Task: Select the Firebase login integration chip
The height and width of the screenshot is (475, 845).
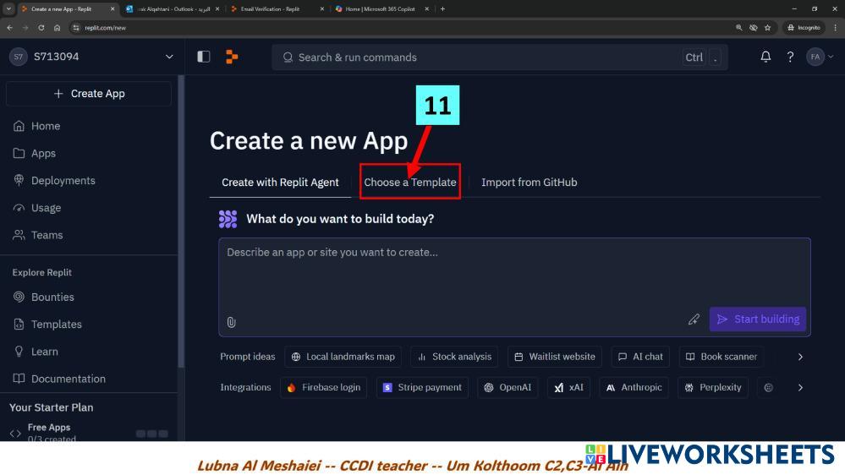Action: [x=324, y=387]
